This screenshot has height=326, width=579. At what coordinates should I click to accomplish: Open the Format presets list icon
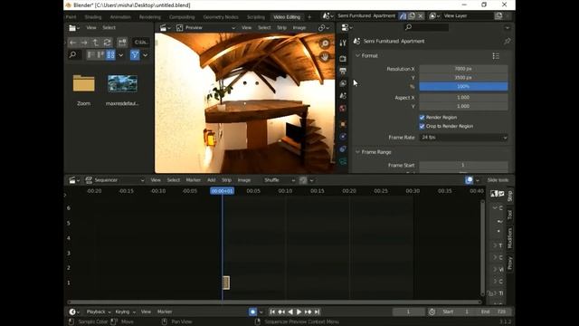[x=496, y=56]
